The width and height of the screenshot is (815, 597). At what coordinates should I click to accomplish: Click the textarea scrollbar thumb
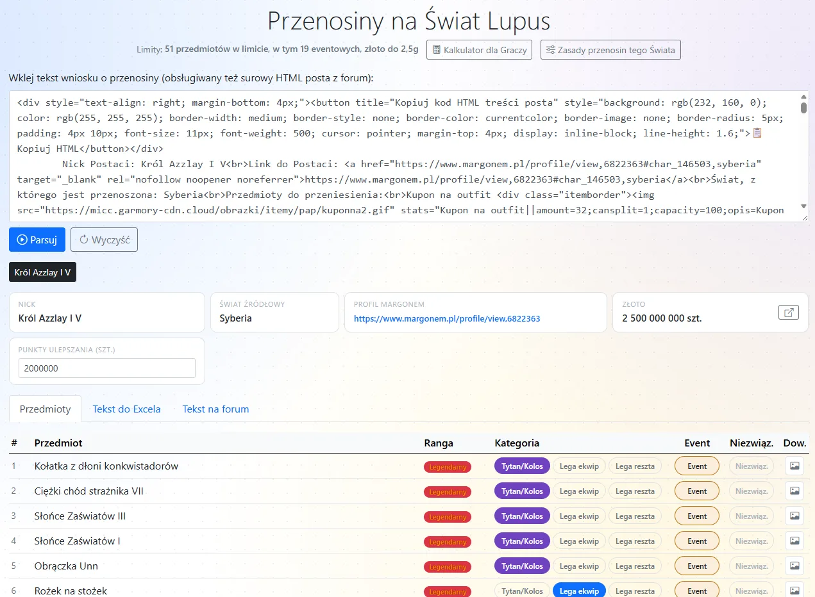point(803,107)
